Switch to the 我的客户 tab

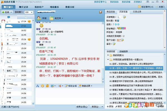tap(39, 7)
